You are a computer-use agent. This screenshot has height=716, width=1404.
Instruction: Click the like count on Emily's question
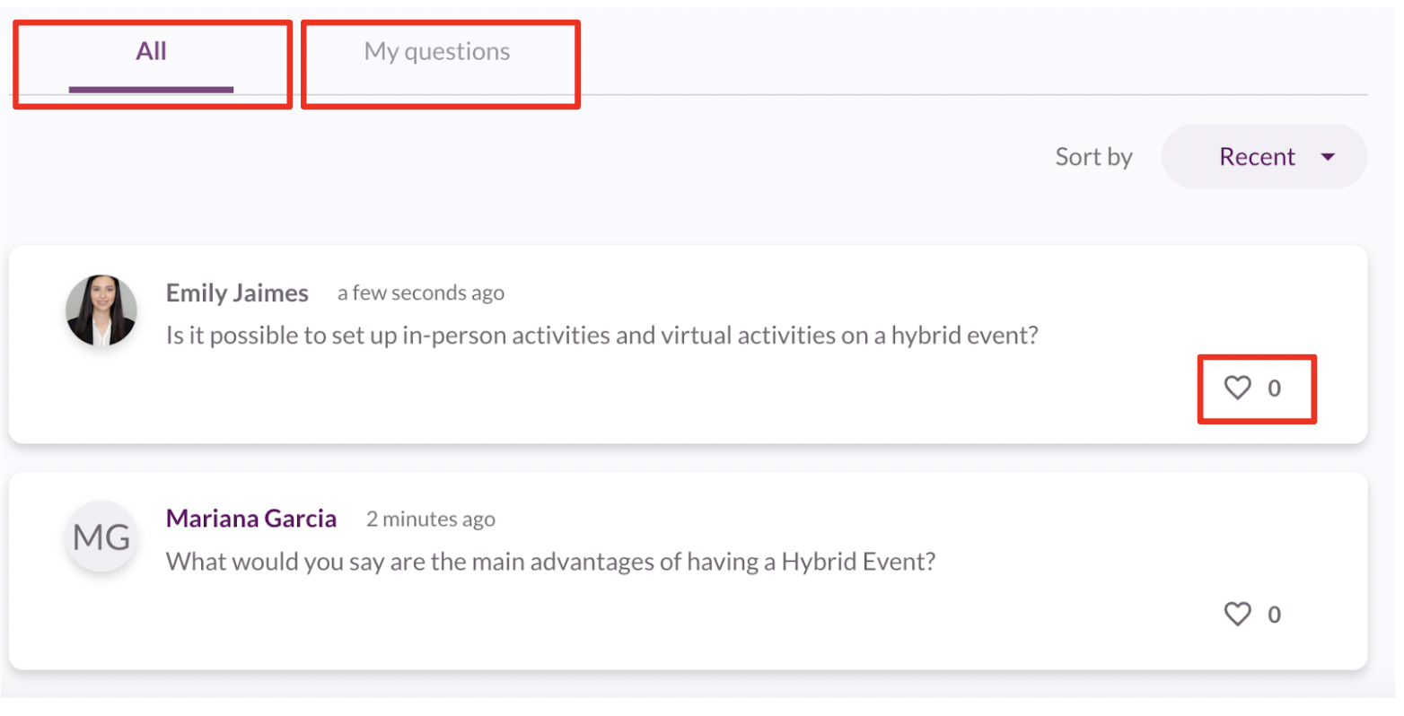pyautogui.click(x=1274, y=389)
